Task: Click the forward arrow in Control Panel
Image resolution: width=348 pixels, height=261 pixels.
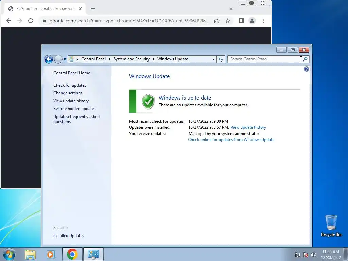Action: (x=58, y=59)
